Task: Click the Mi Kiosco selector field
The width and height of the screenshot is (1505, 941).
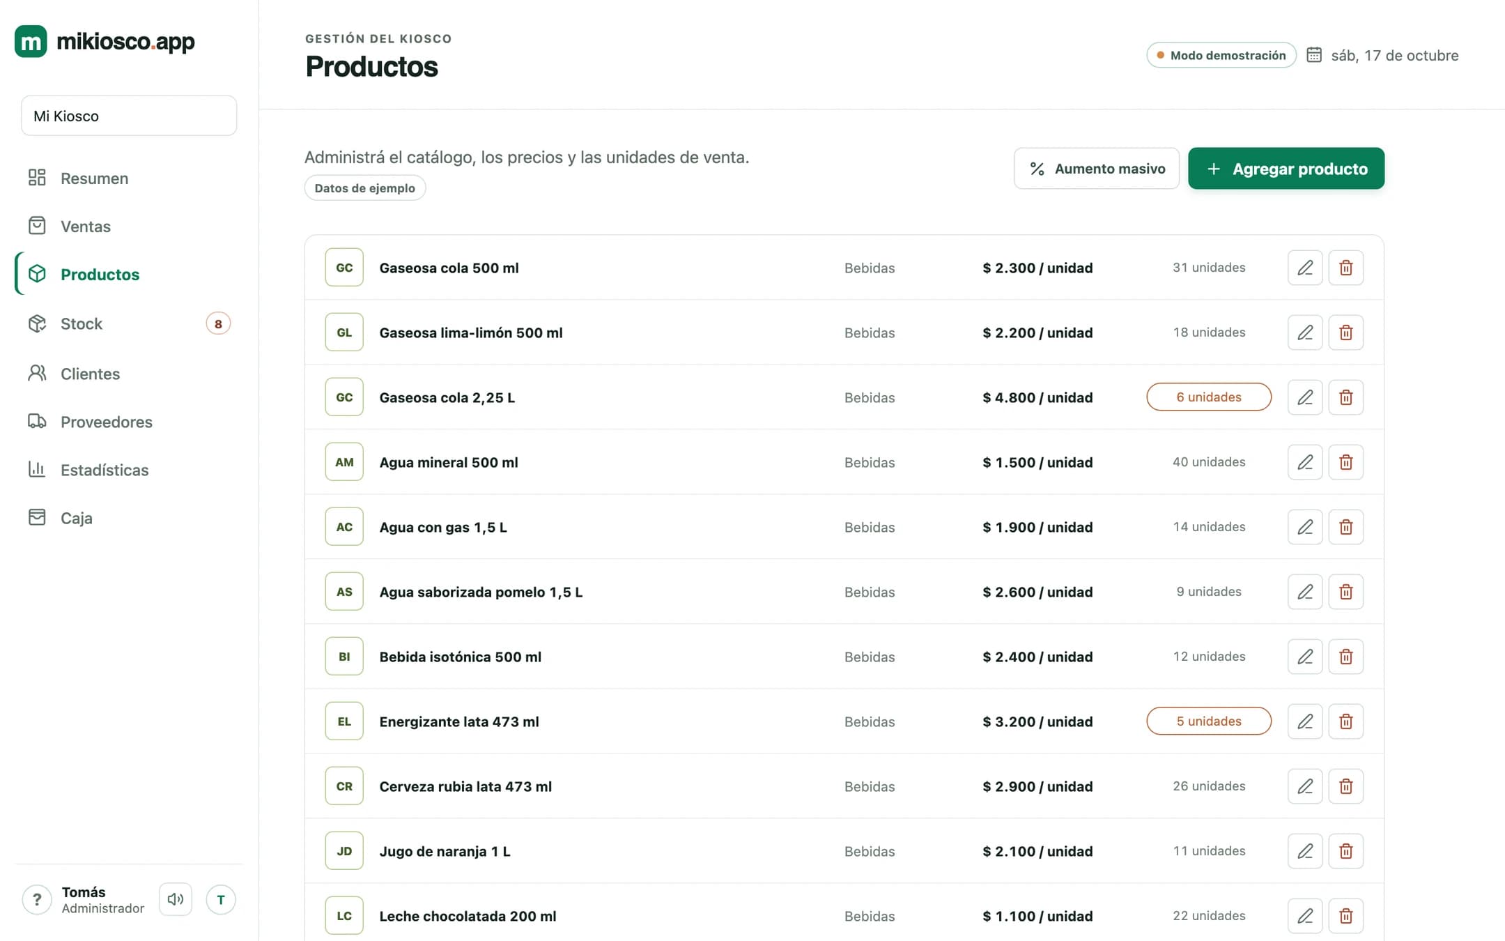Action: coord(129,116)
